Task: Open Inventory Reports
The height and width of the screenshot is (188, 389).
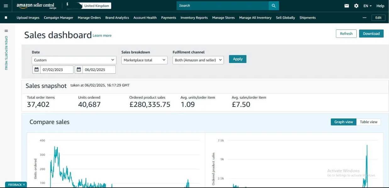Action: [x=194, y=18]
